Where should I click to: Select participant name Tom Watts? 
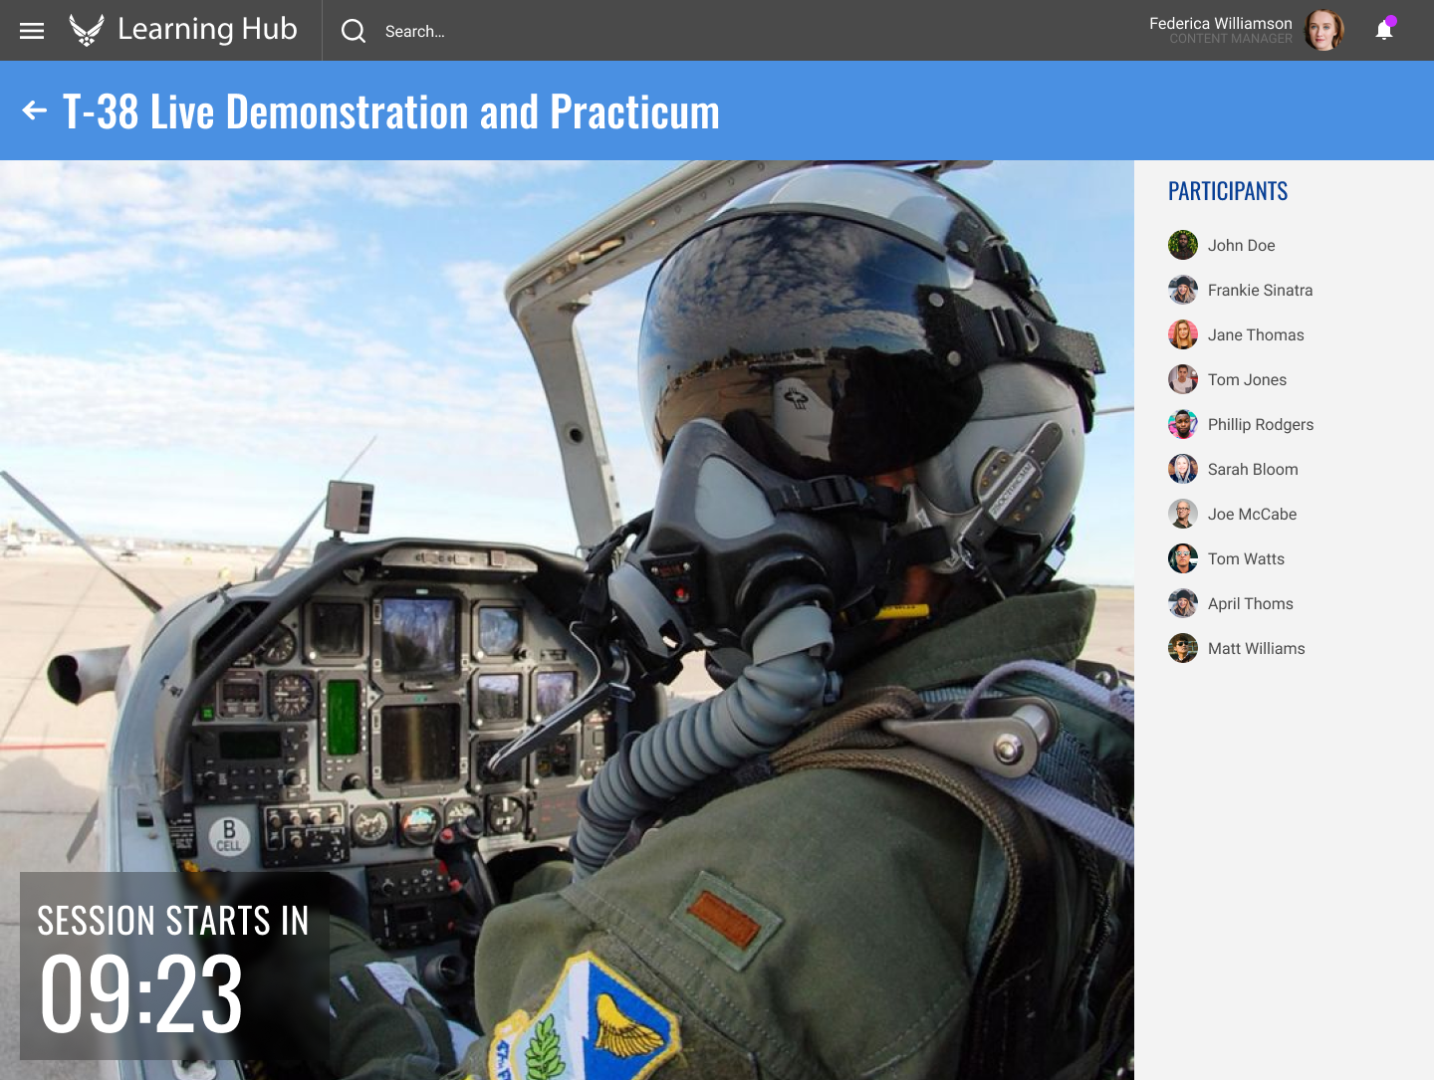click(1246, 559)
